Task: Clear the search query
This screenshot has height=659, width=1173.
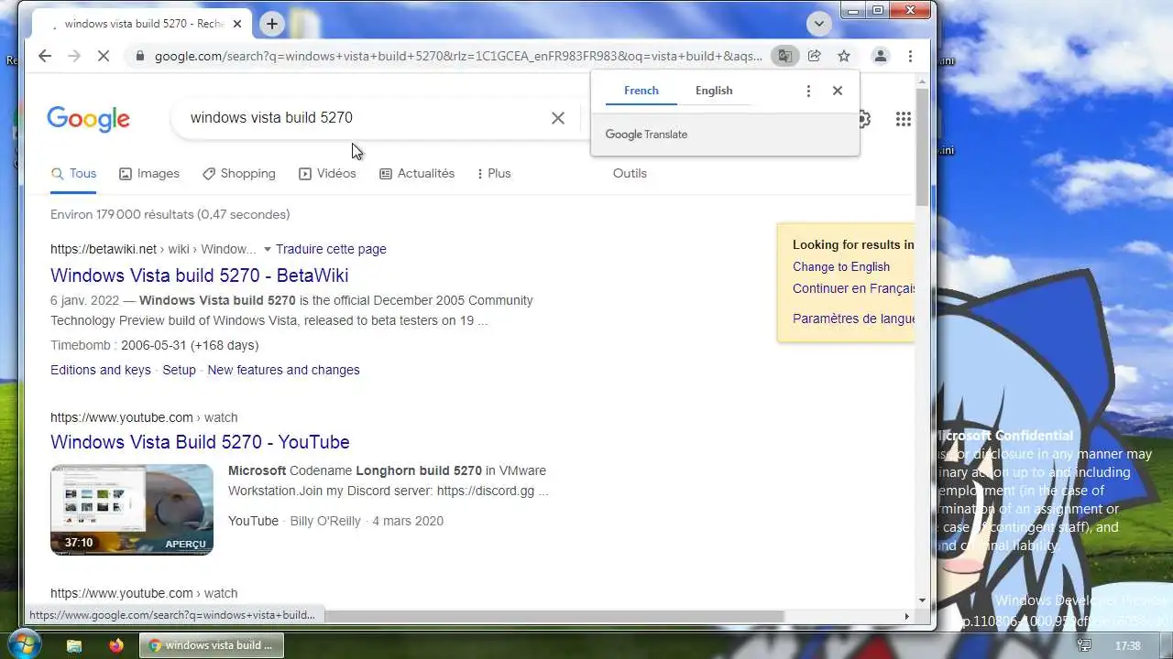Action: point(557,118)
